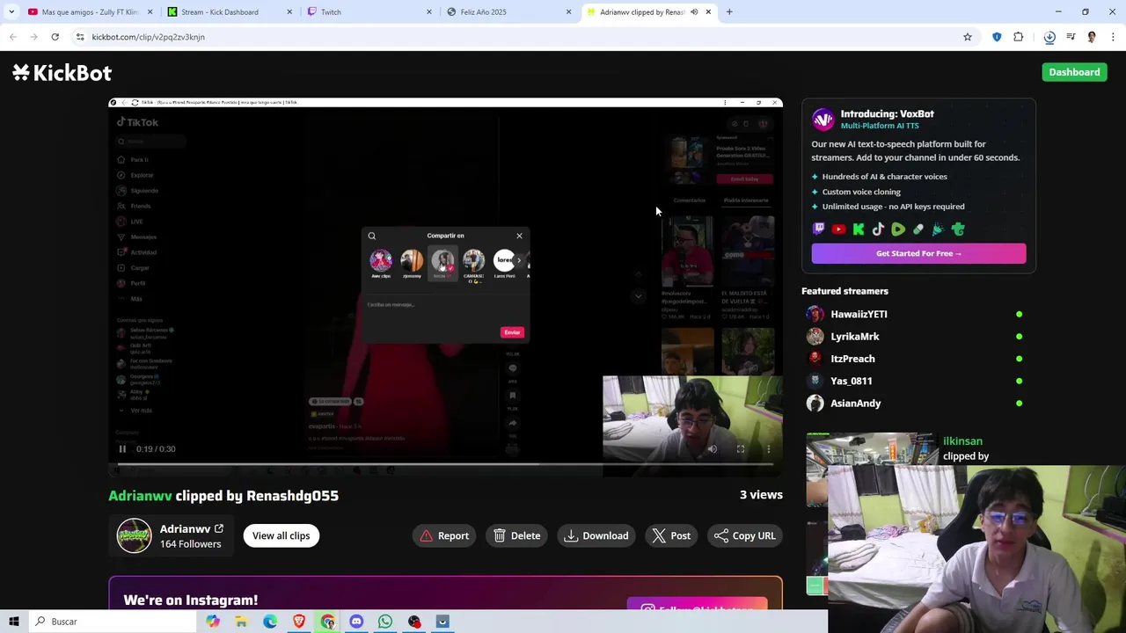Click Get Started For Free button
The height and width of the screenshot is (633, 1126).
(x=918, y=253)
